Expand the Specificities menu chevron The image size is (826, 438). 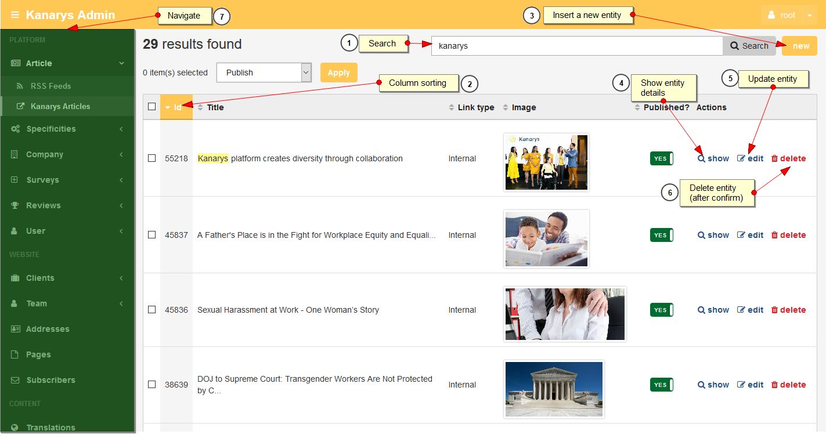point(121,129)
